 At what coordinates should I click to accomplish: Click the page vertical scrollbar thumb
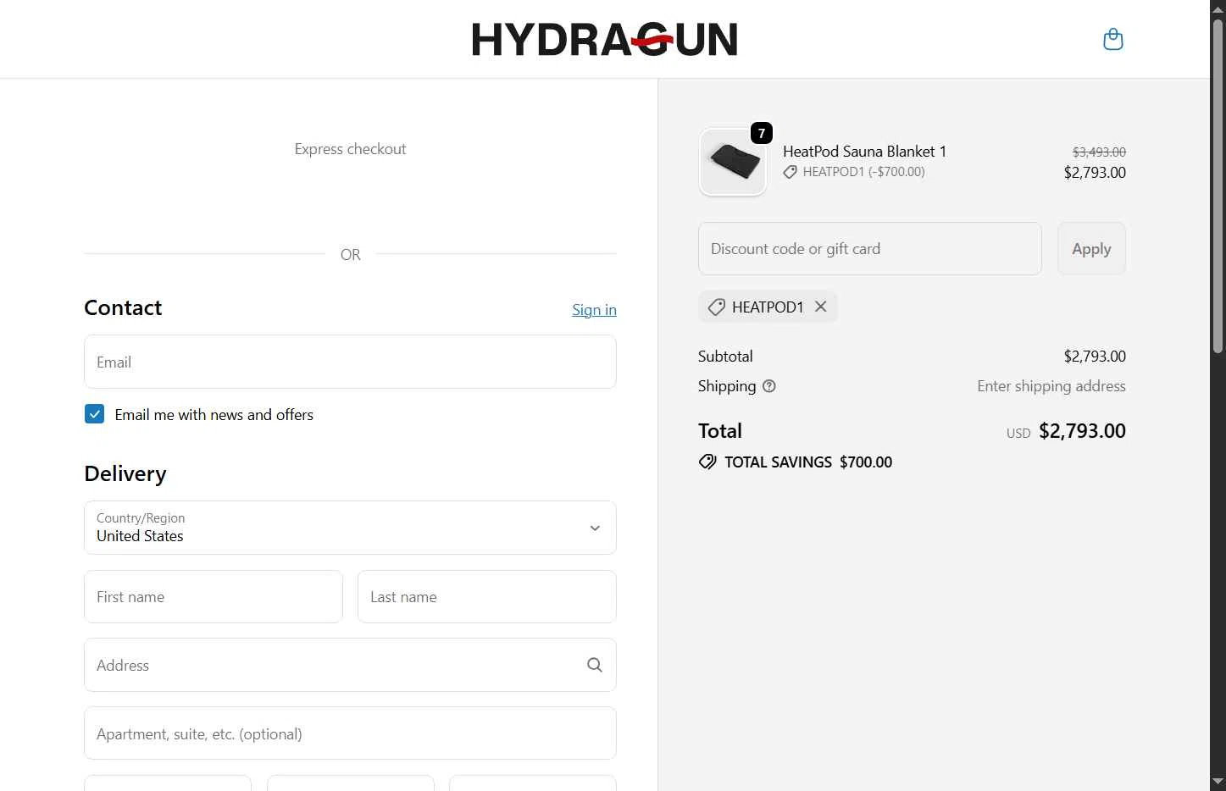1218,186
